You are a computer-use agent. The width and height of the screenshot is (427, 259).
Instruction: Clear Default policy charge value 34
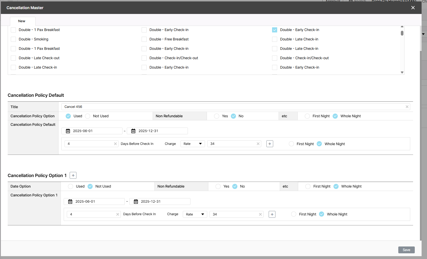[x=258, y=144]
